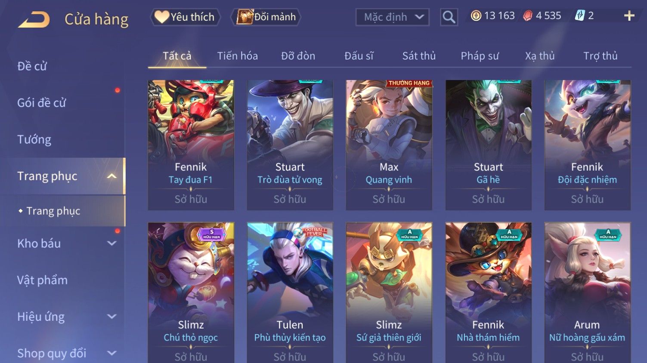The height and width of the screenshot is (363, 647).
Task: Select the Stuart Gã hề skin card
Action: [x=488, y=145]
